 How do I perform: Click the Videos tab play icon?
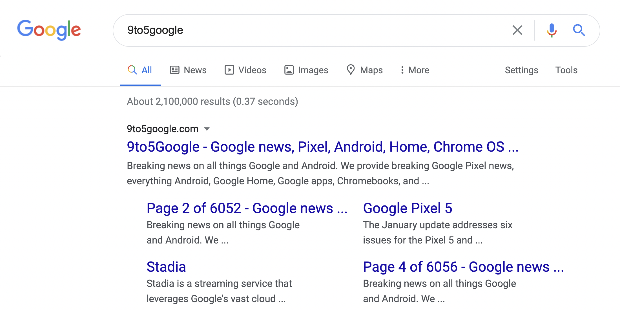[229, 70]
